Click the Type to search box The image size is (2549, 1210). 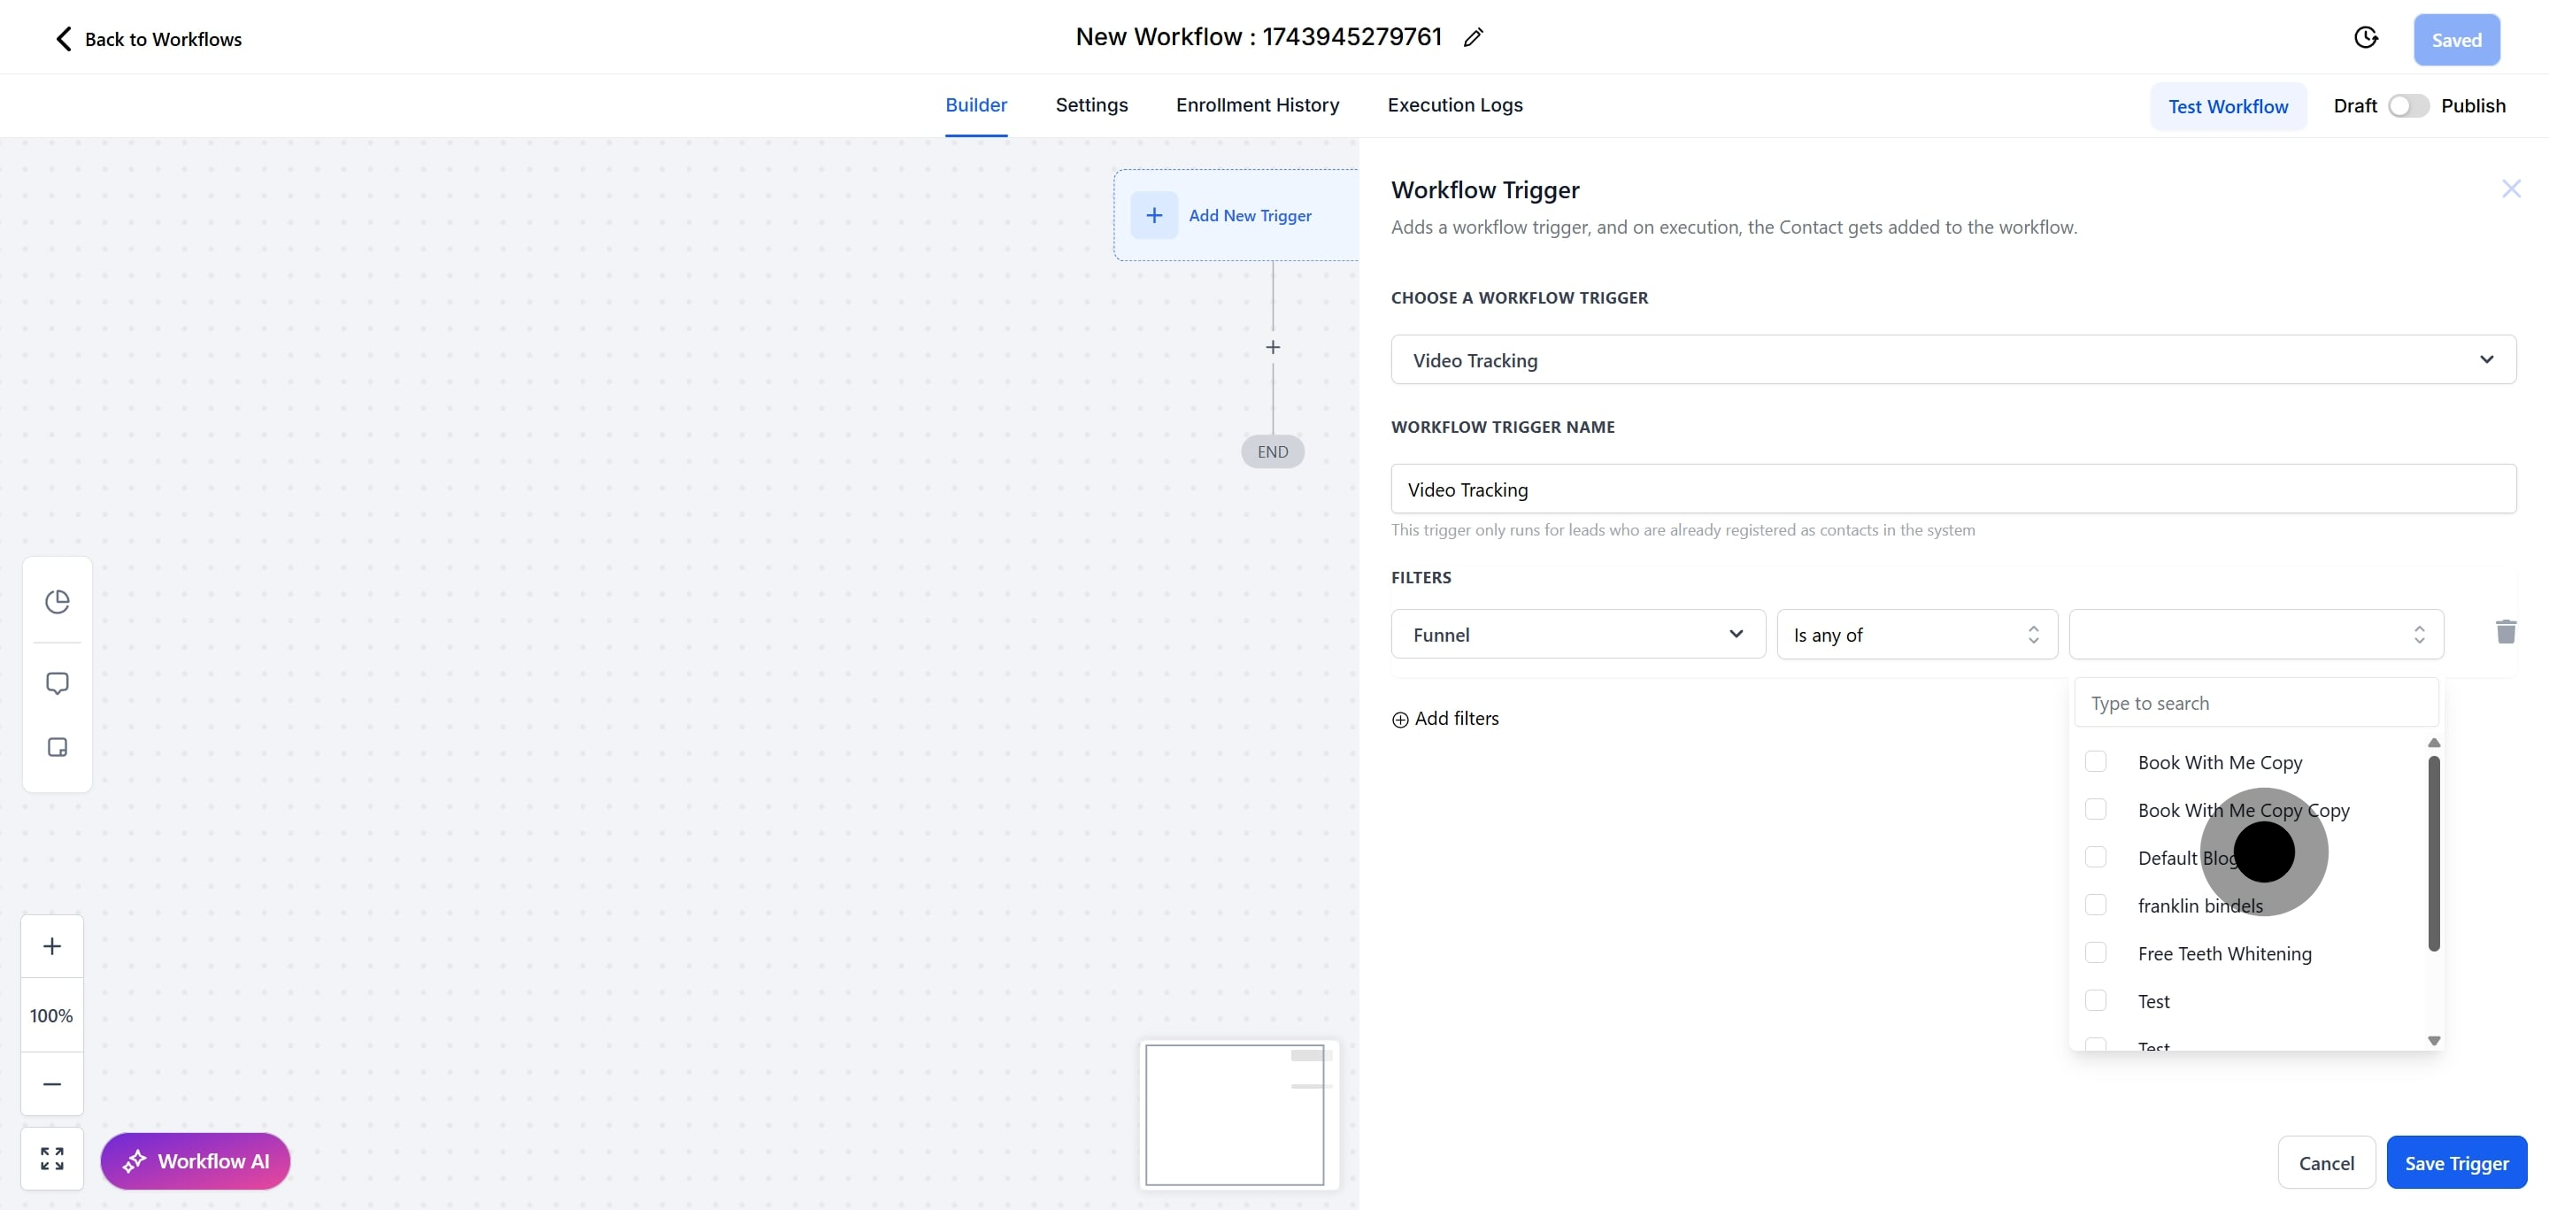coord(2256,703)
